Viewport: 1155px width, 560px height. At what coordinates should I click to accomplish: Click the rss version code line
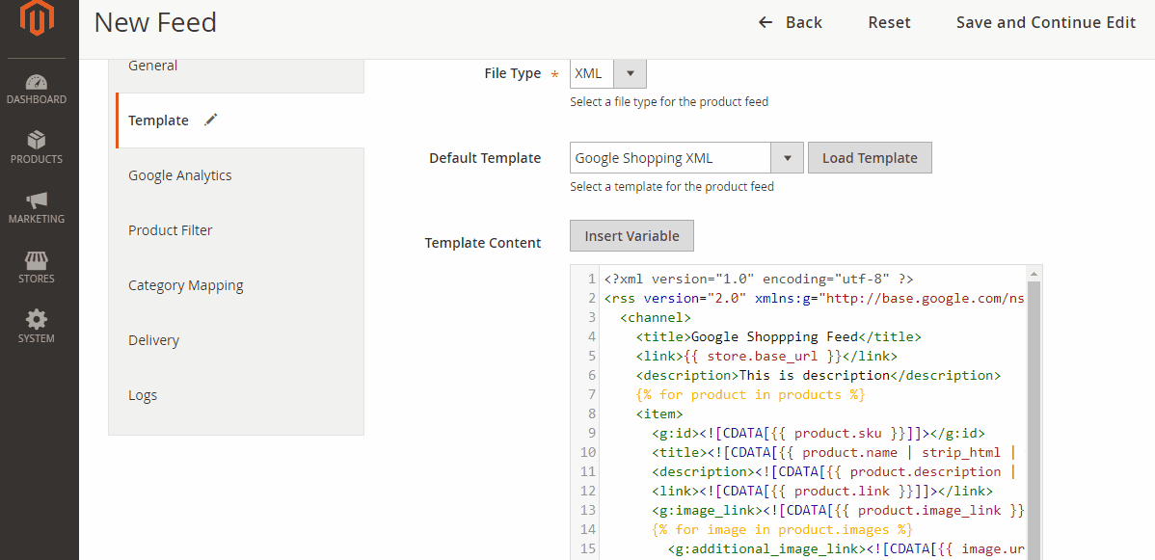[x=815, y=299]
